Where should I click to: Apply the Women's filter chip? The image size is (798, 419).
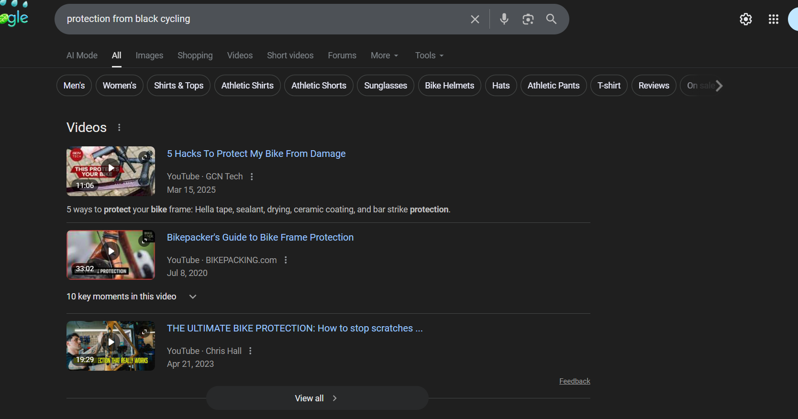pos(120,86)
